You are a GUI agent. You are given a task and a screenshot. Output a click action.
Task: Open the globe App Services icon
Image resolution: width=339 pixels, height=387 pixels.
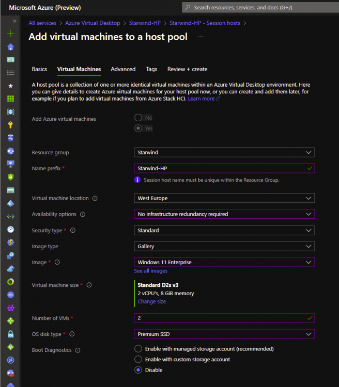11,151
